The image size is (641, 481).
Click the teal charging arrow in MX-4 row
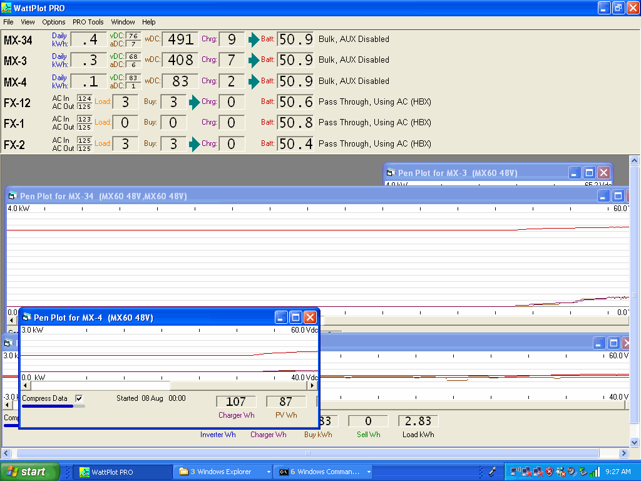coord(254,81)
